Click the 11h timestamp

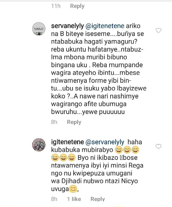[56, 6]
